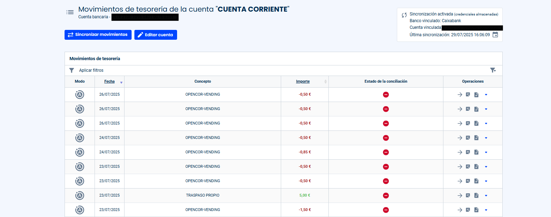This screenshot has height=217, width=551.
Task: Click the OPENCOR-VENDING concept in the -0,85 € row
Action: [x=203, y=152]
